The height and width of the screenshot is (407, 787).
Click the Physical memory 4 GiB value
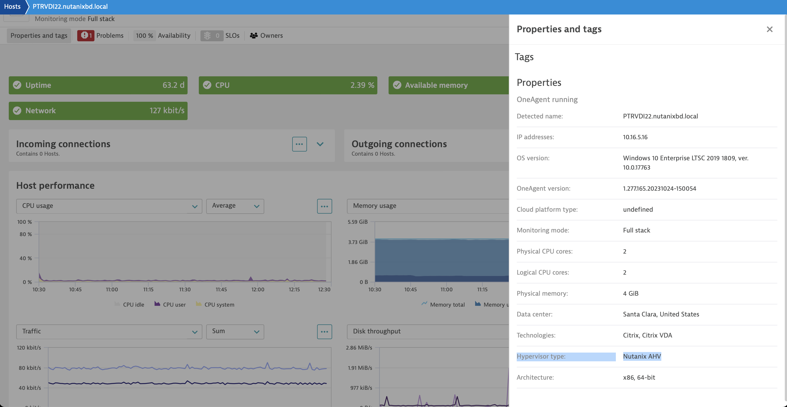pos(631,293)
